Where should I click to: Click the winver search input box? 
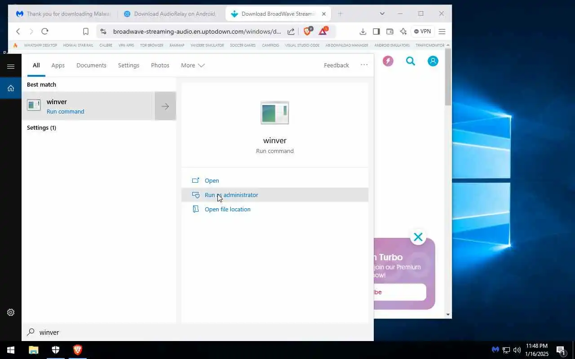[x=198, y=332]
